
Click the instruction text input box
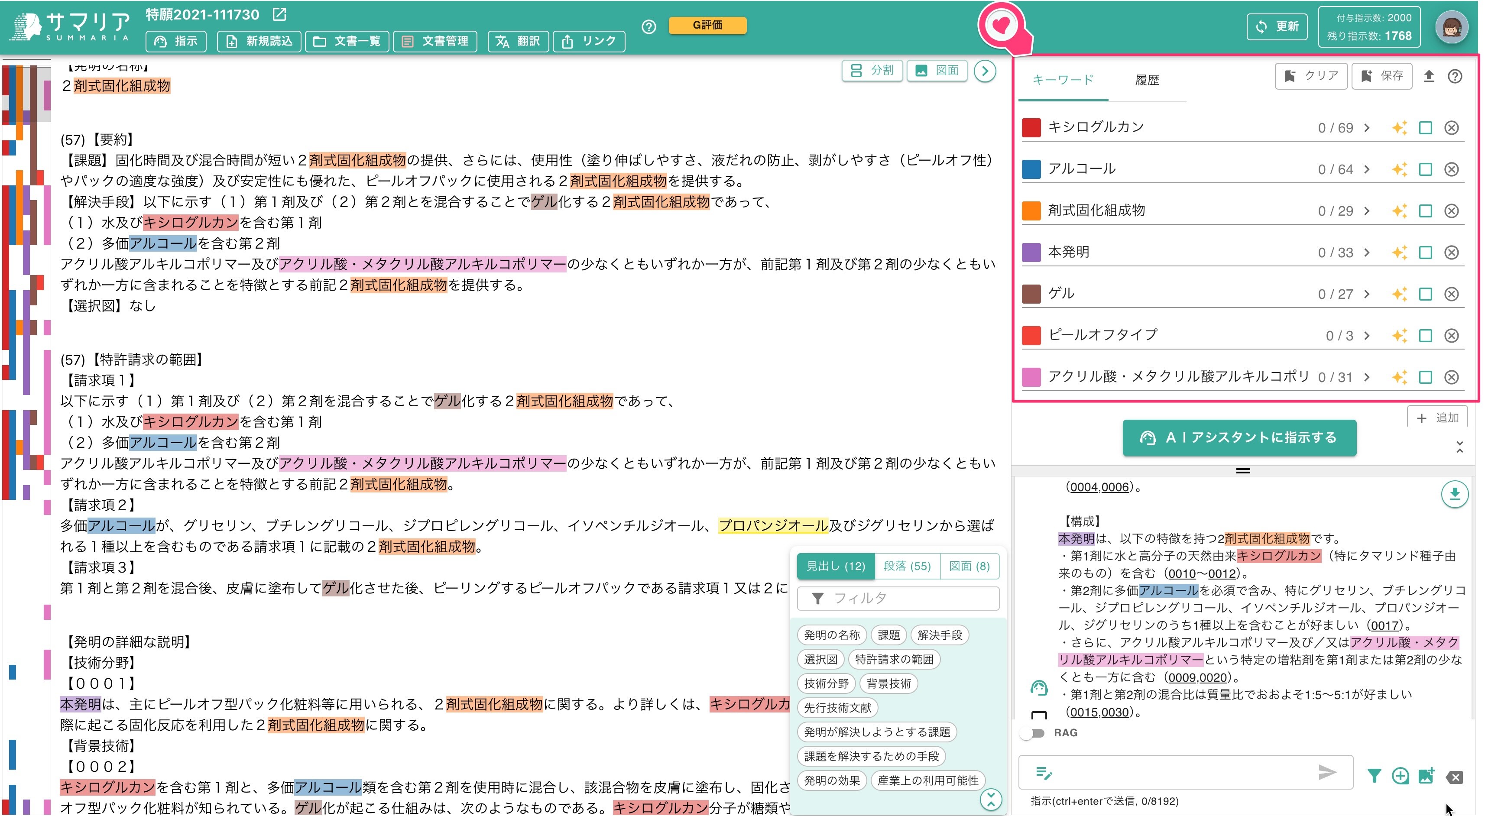pos(1185,772)
